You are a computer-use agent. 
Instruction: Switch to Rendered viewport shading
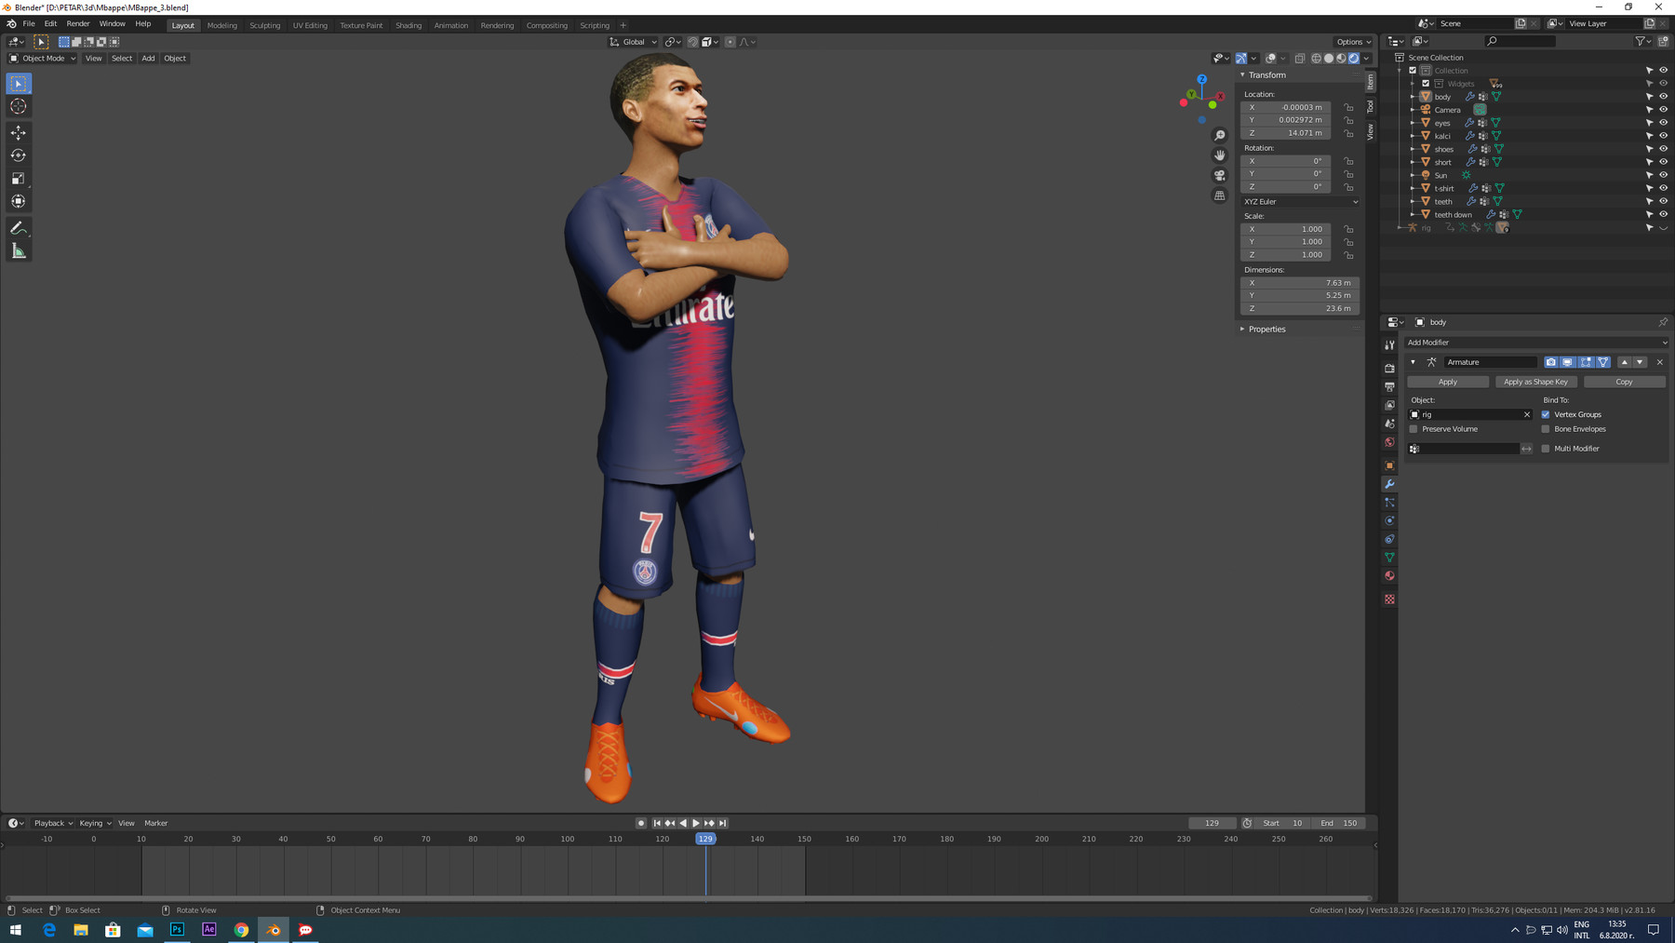pyautogui.click(x=1353, y=58)
